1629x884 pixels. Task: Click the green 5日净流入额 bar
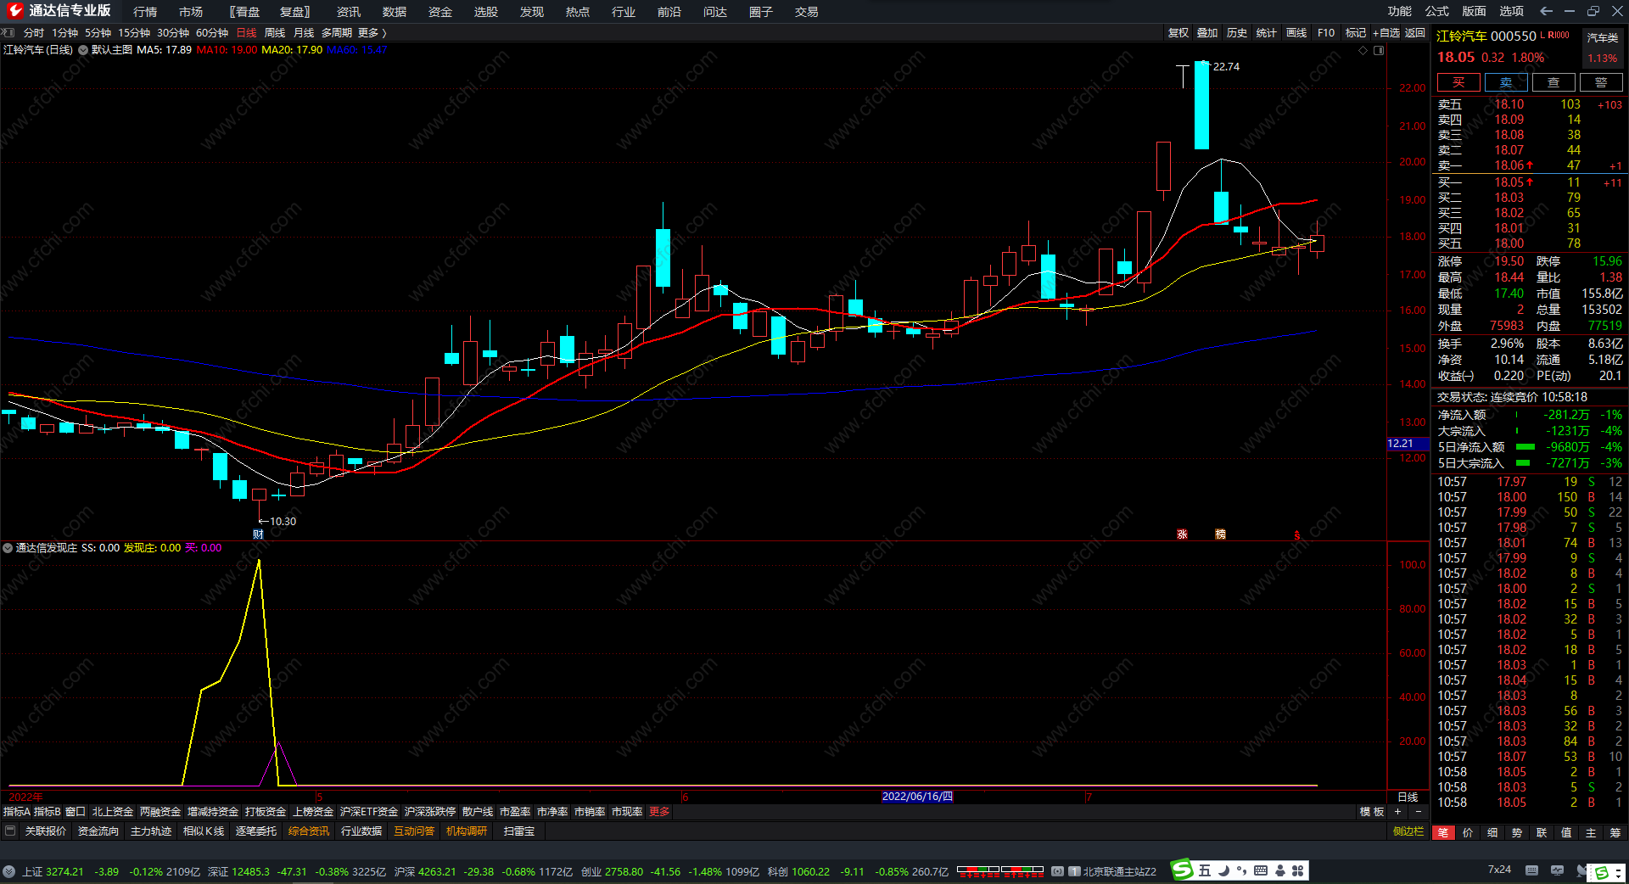click(x=1525, y=447)
